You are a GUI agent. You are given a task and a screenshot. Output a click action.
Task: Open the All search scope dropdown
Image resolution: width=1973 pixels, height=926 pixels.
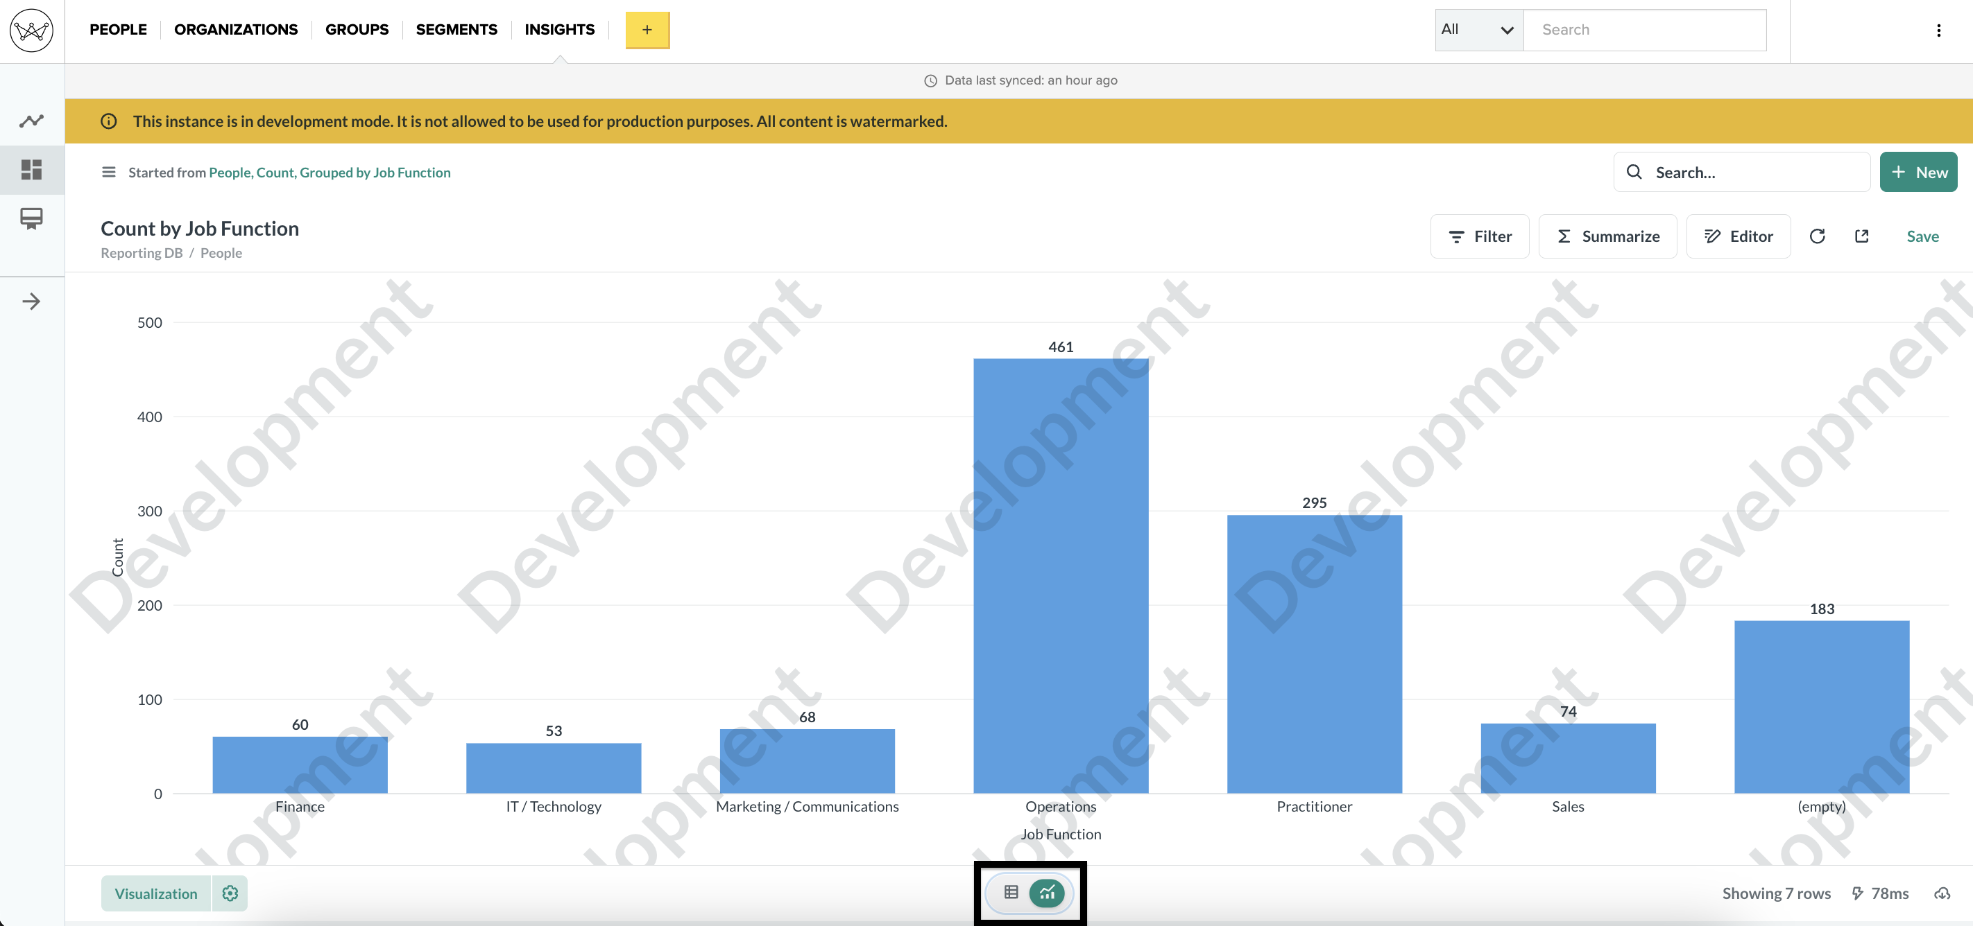(x=1479, y=30)
